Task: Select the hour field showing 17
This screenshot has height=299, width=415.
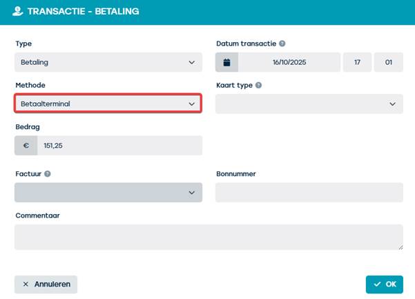Action: [357, 62]
